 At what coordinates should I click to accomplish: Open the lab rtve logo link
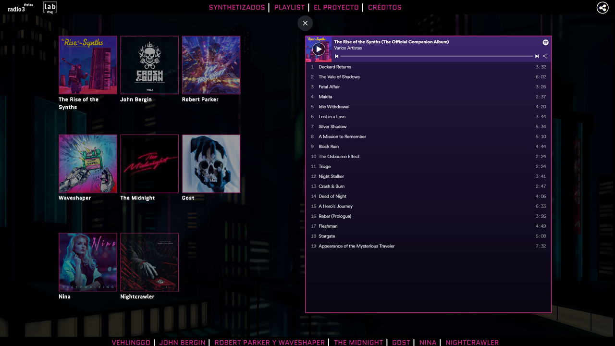pyautogui.click(x=50, y=7)
